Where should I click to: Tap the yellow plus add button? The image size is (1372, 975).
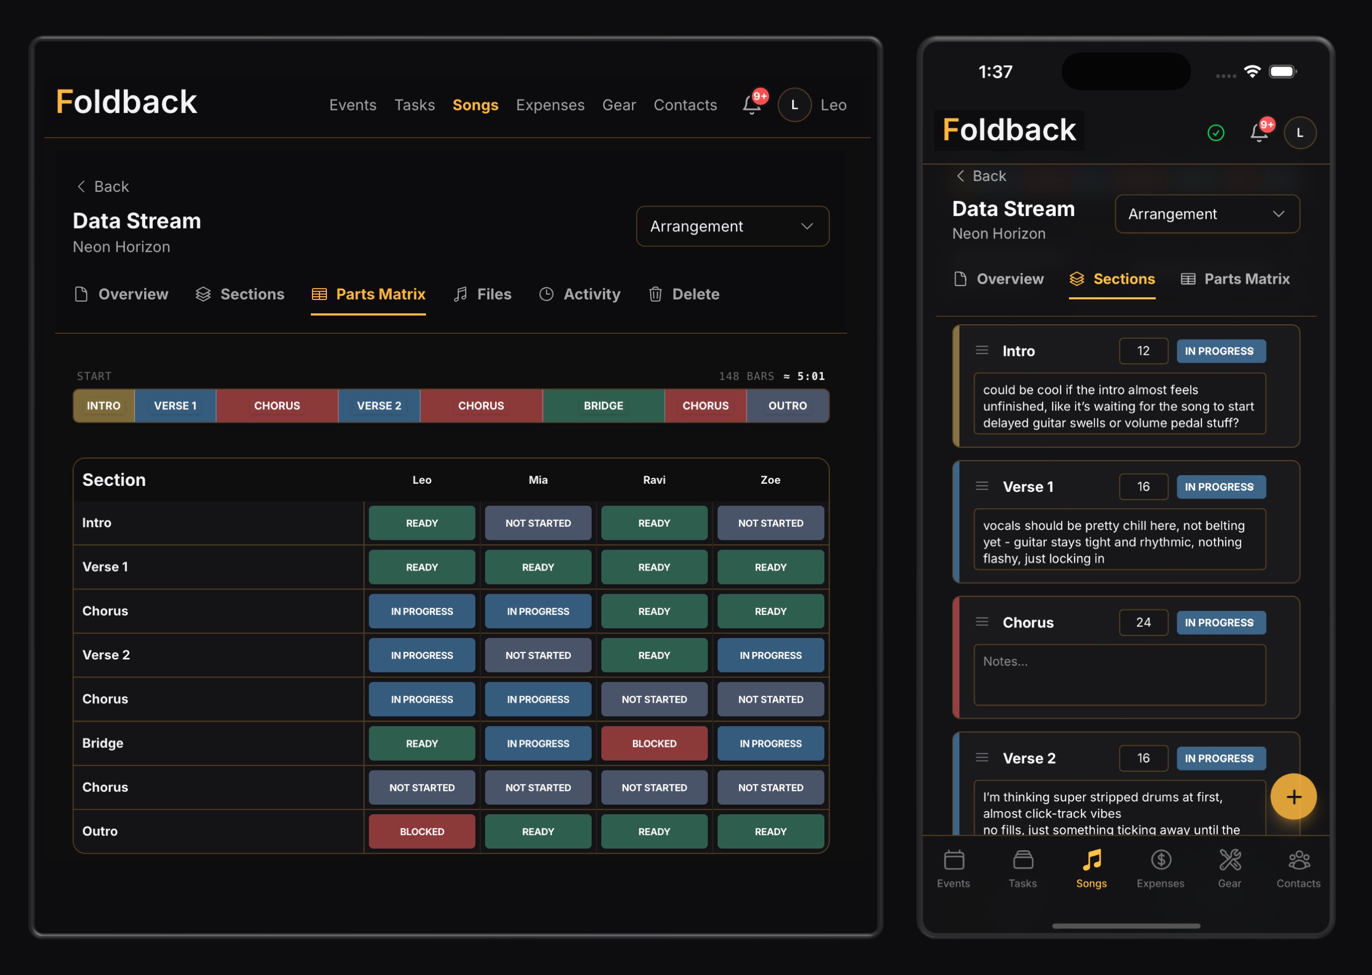pyautogui.click(x=1293, y=797)
